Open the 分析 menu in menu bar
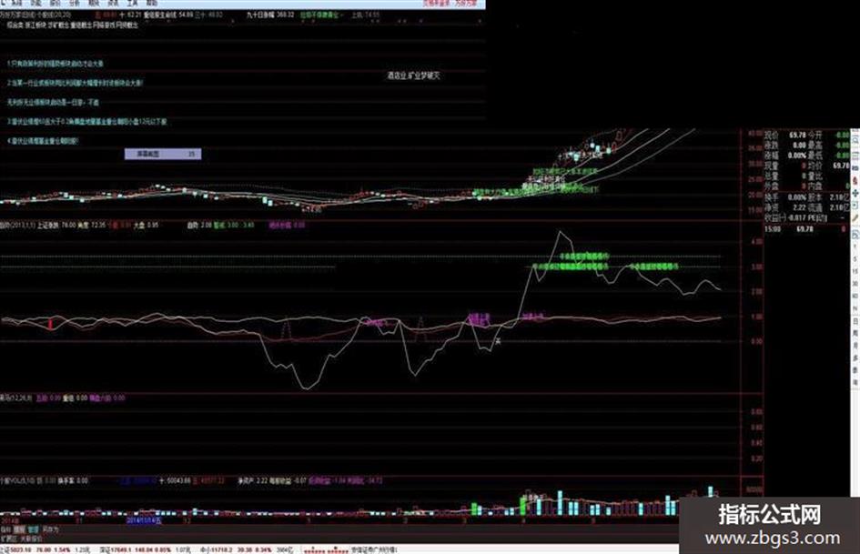This screenshot has width=860, height=554. coord(75,4)
